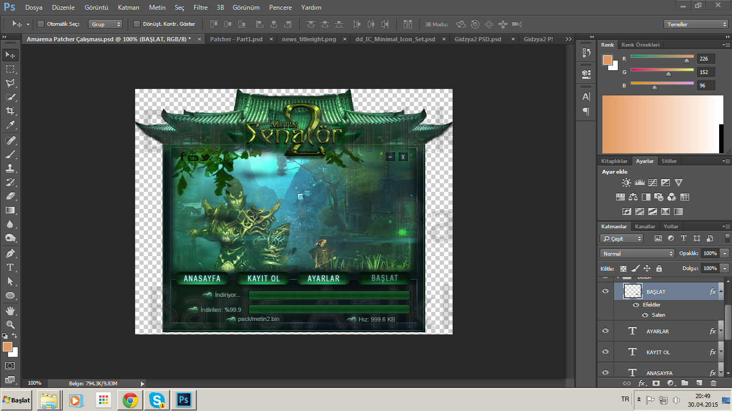
Task: Open the Filtre menu
Action: [201, 8]
